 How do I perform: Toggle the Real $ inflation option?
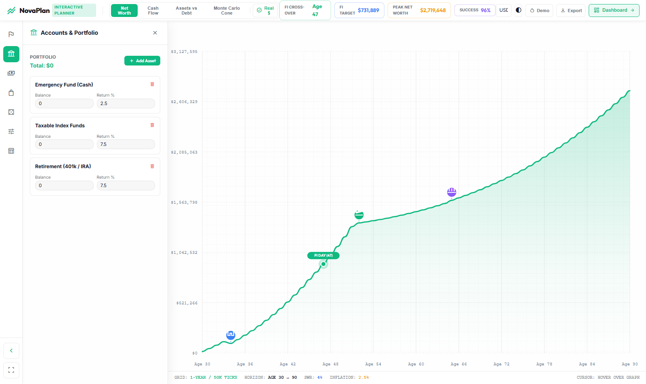(x=265, y=11)
